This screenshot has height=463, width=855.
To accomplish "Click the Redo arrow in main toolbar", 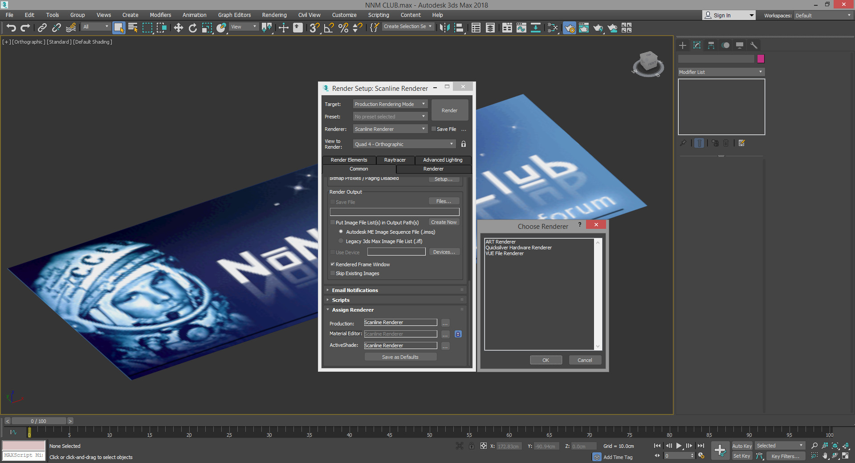I will click(x=25, y=28).
